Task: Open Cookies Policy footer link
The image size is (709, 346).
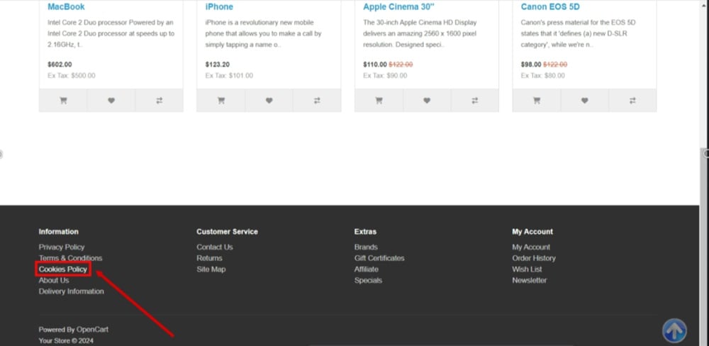Action: (x=63, y=269)
